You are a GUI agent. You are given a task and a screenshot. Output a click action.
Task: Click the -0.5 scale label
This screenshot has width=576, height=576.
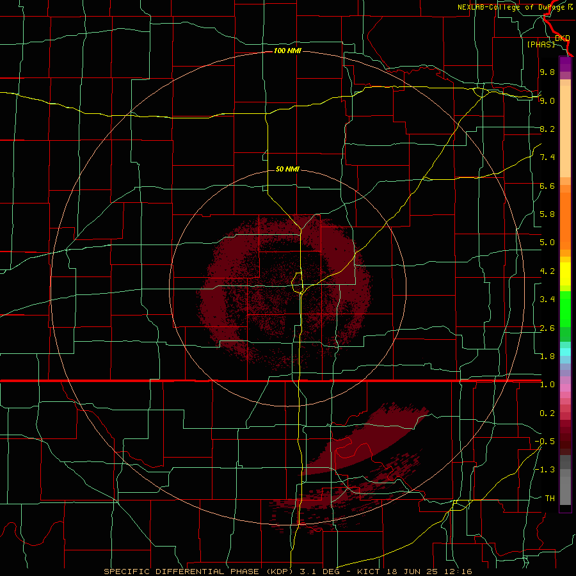(545, 442)
